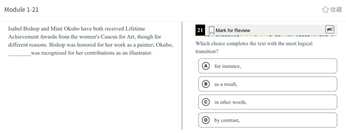The width and height of the screenshot is (346, 133).
Task: Click the star favorite icon
Action: tap(325, 10)
